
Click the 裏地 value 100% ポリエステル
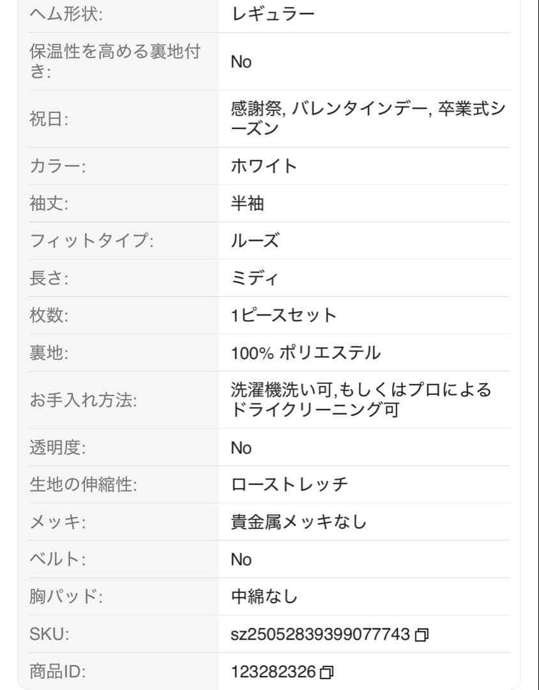(x=306, y=353)
